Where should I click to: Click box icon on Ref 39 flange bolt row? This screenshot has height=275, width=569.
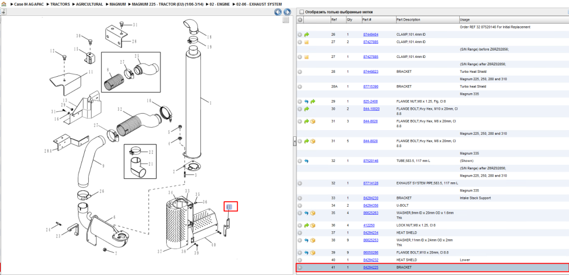click(313, 252)
